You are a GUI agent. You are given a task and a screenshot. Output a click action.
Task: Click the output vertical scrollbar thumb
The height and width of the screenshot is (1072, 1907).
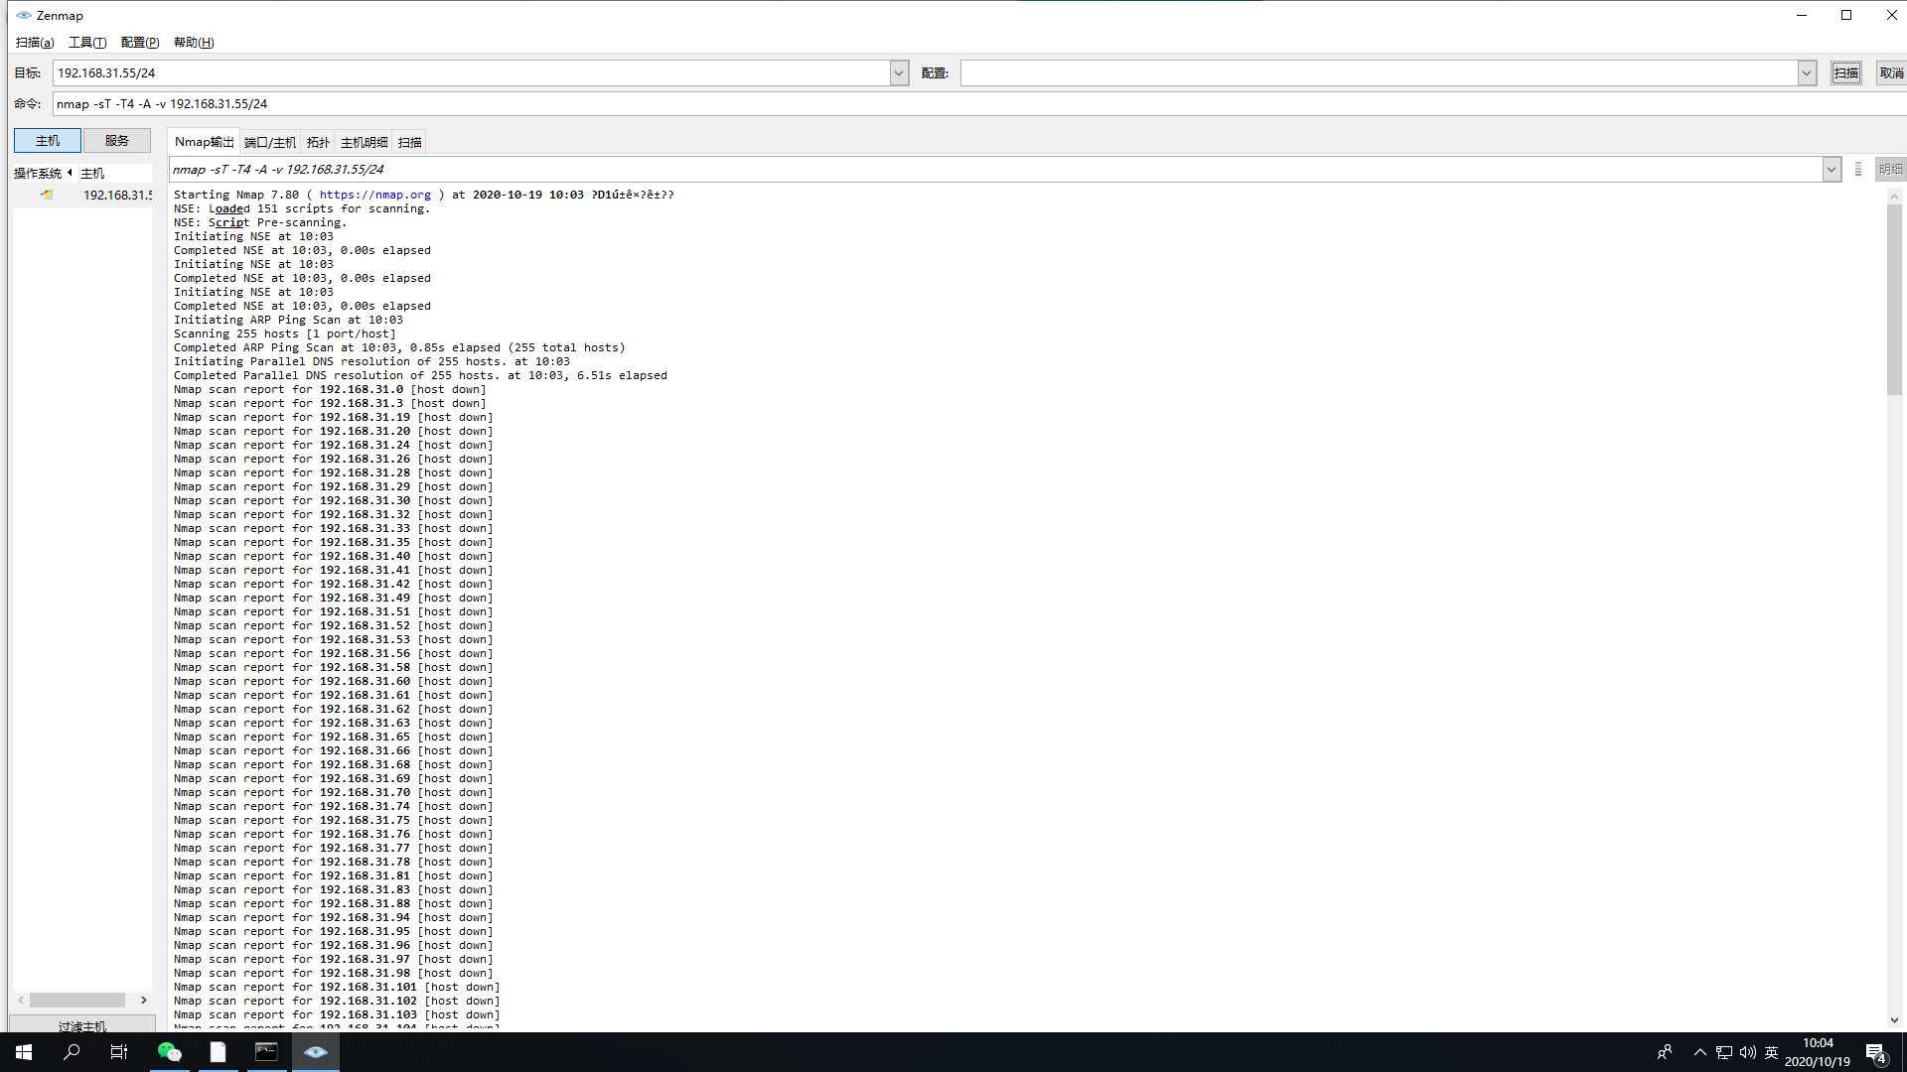tap(1894, 298)
